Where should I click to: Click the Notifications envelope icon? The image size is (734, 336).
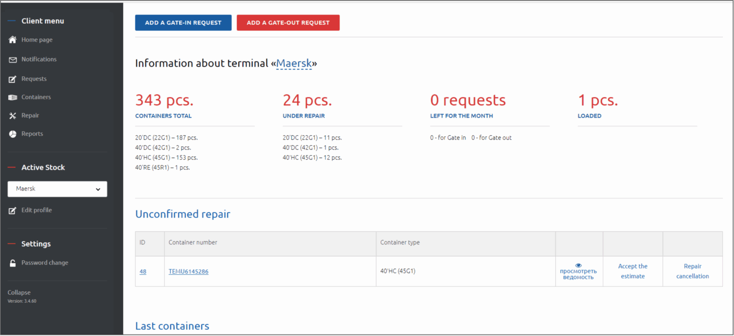click(13, 60)
